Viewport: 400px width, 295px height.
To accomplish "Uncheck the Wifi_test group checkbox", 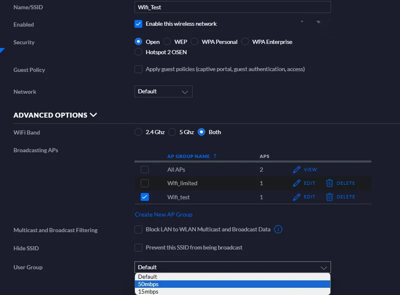I will coord(144,197).
